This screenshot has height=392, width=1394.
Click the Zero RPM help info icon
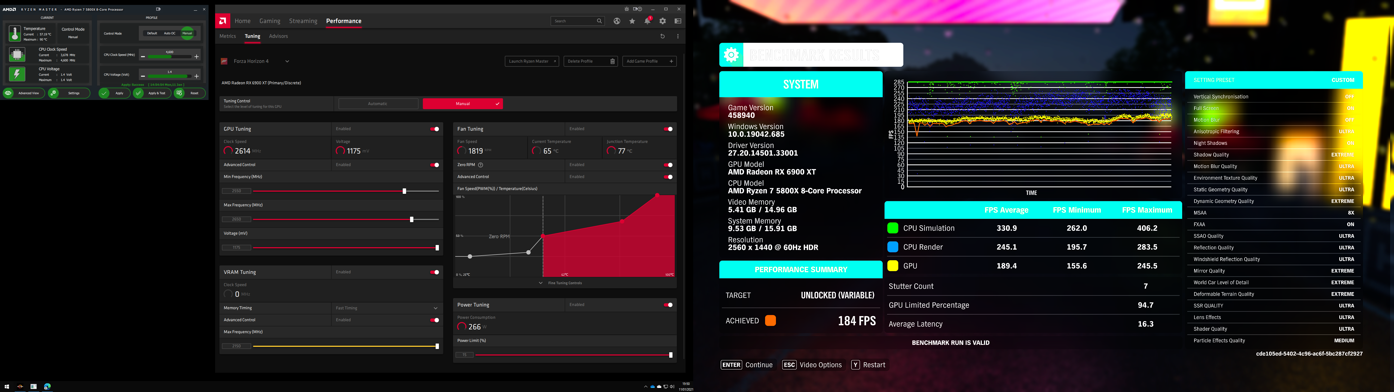(x=481, y=165)
